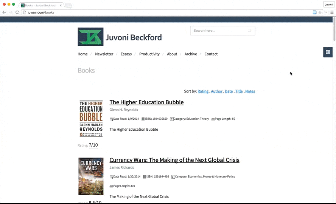Viewport: 336px width, 204px height.
Task: Click author name James Rickards
Action: pyautogui.click(x=122, y=167)
